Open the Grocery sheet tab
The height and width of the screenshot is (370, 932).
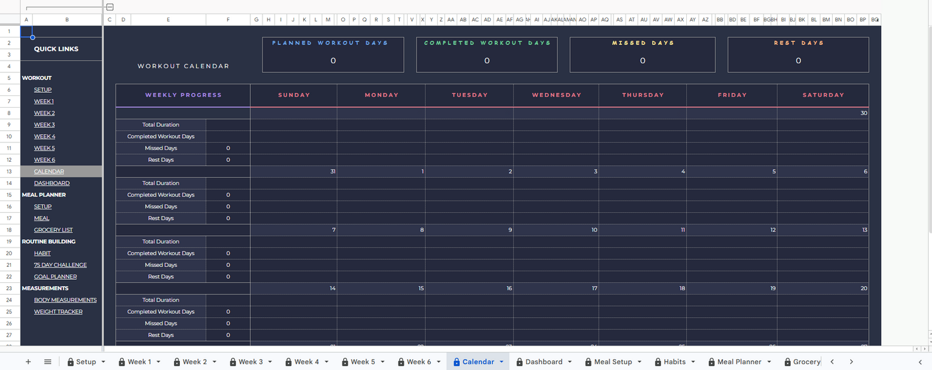coord(802,362)
